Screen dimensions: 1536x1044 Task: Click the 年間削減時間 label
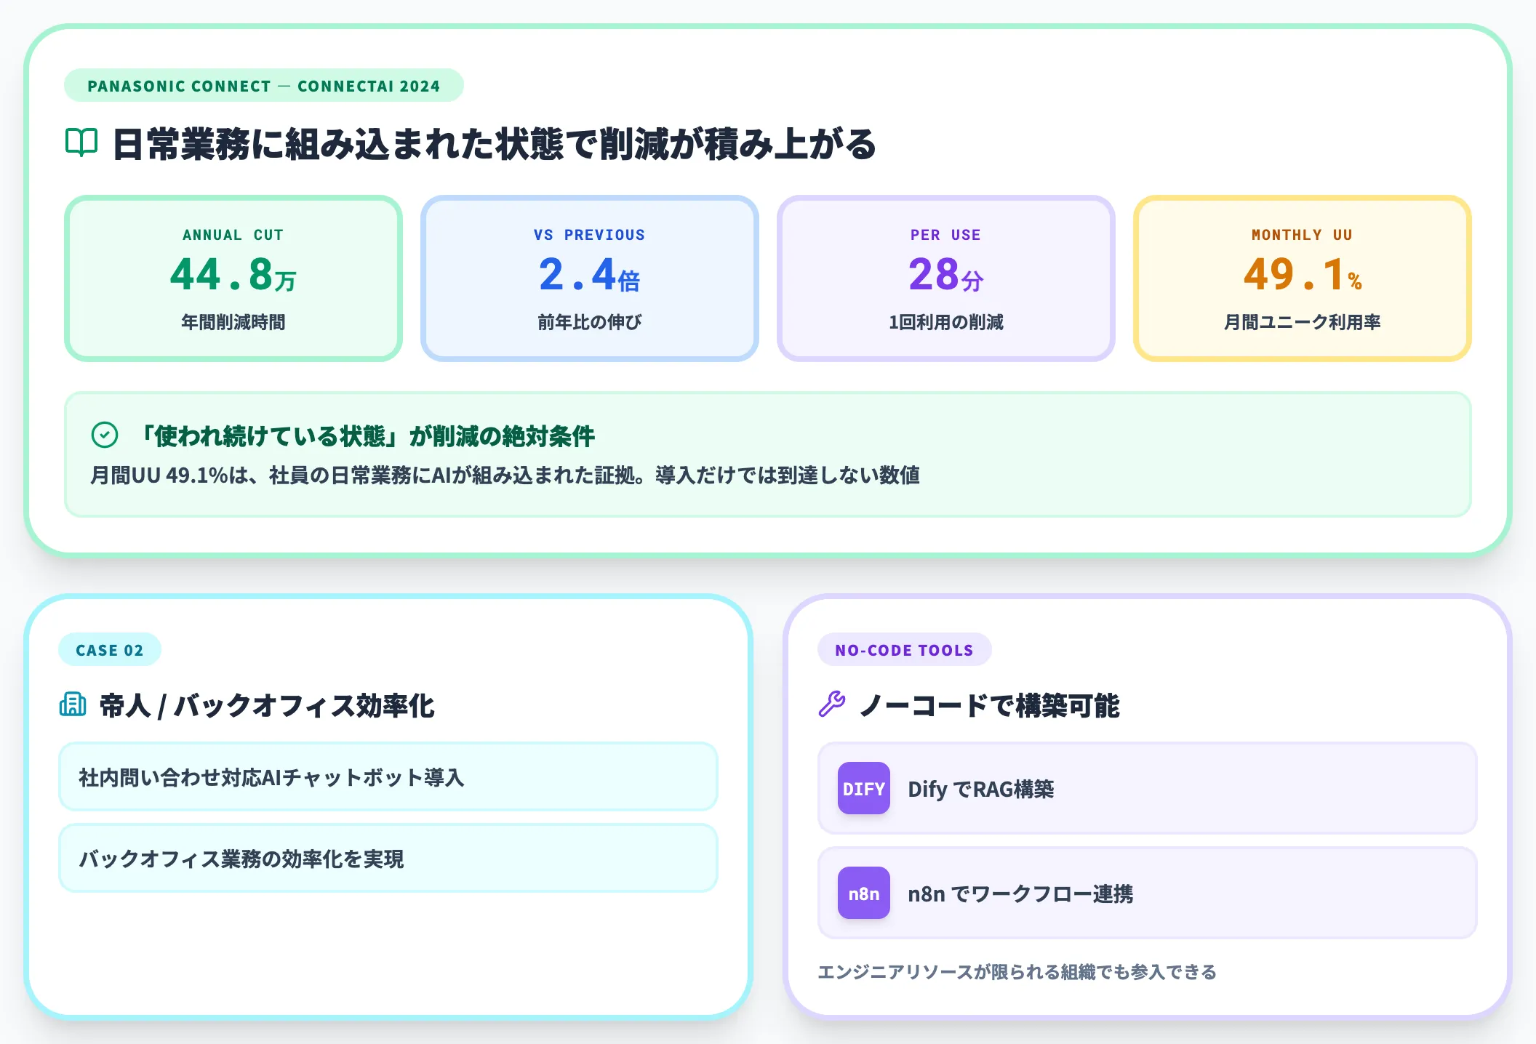point(233,322)
